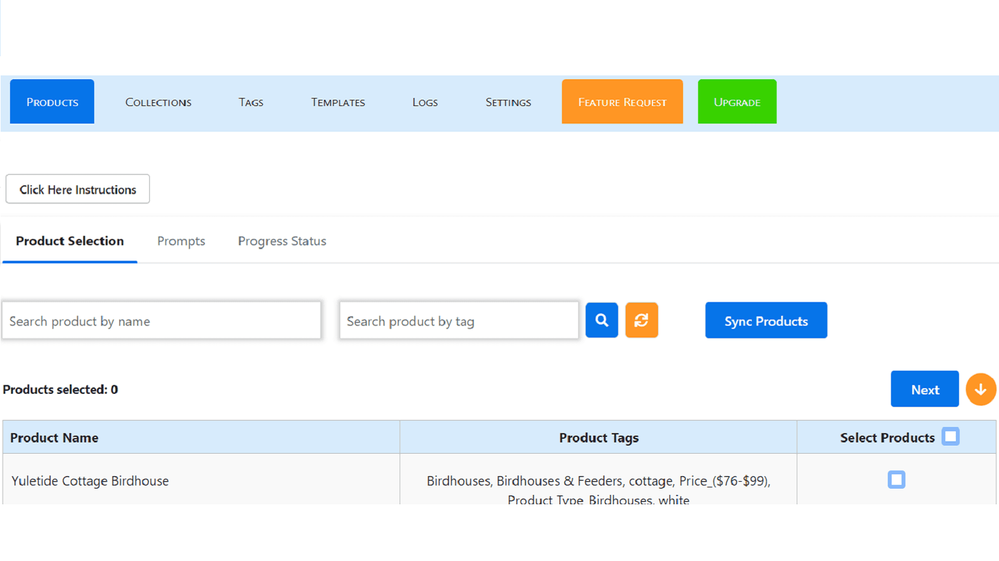This screenshot has height=561, width=999.
Task: Click the search magnifier icon
Action: coord(601,320)
